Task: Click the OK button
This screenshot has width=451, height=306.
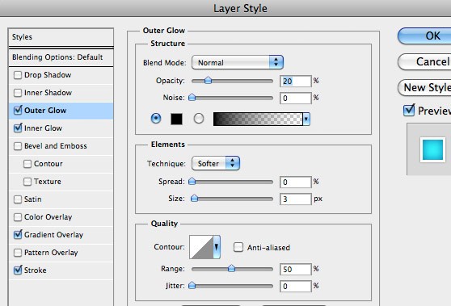Action: coord(424,36)
